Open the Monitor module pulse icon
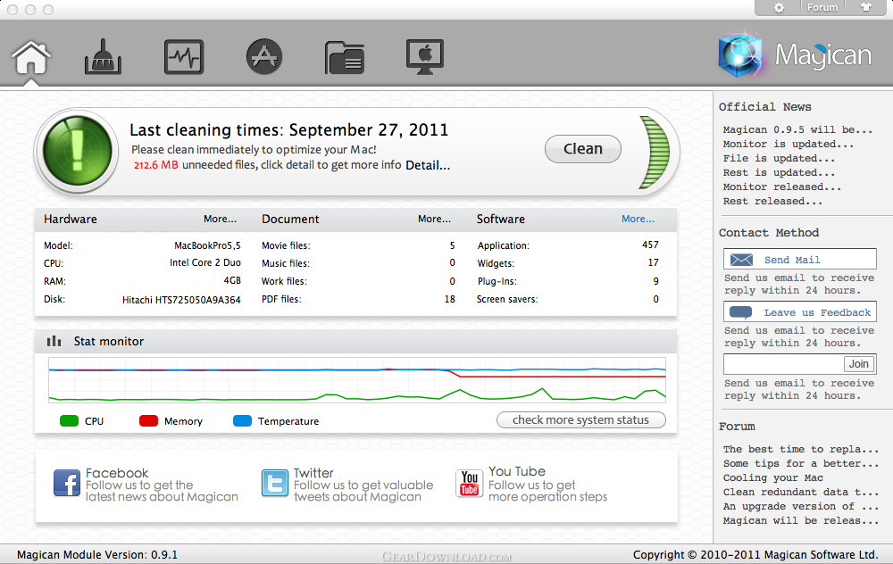Screen dimensions: 893x564 [x=184, y=57]
